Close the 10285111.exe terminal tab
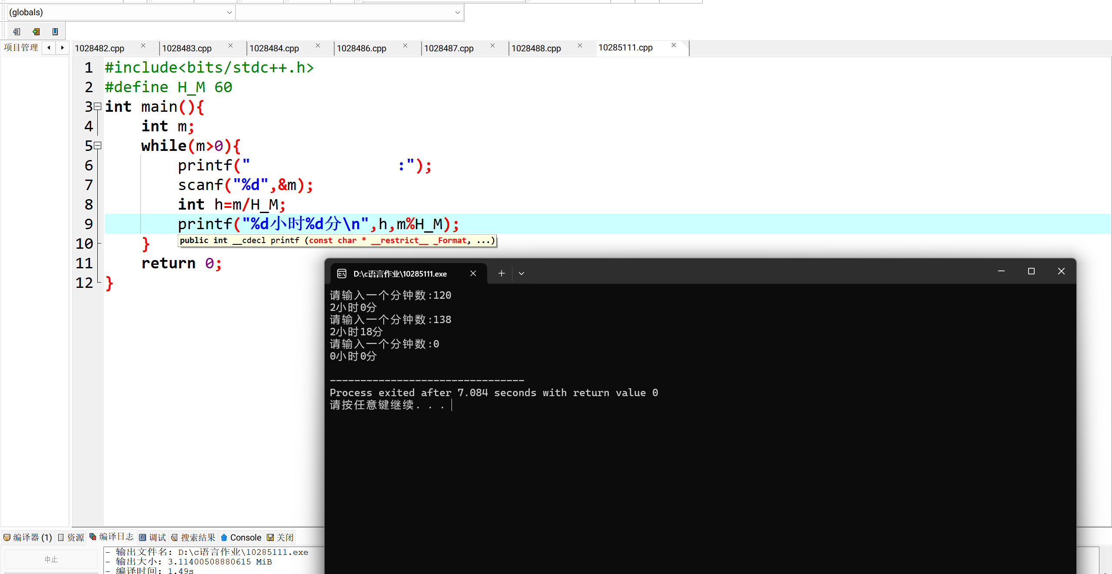The height and width of the screenshot is (574, 1112). coord(473,274)
